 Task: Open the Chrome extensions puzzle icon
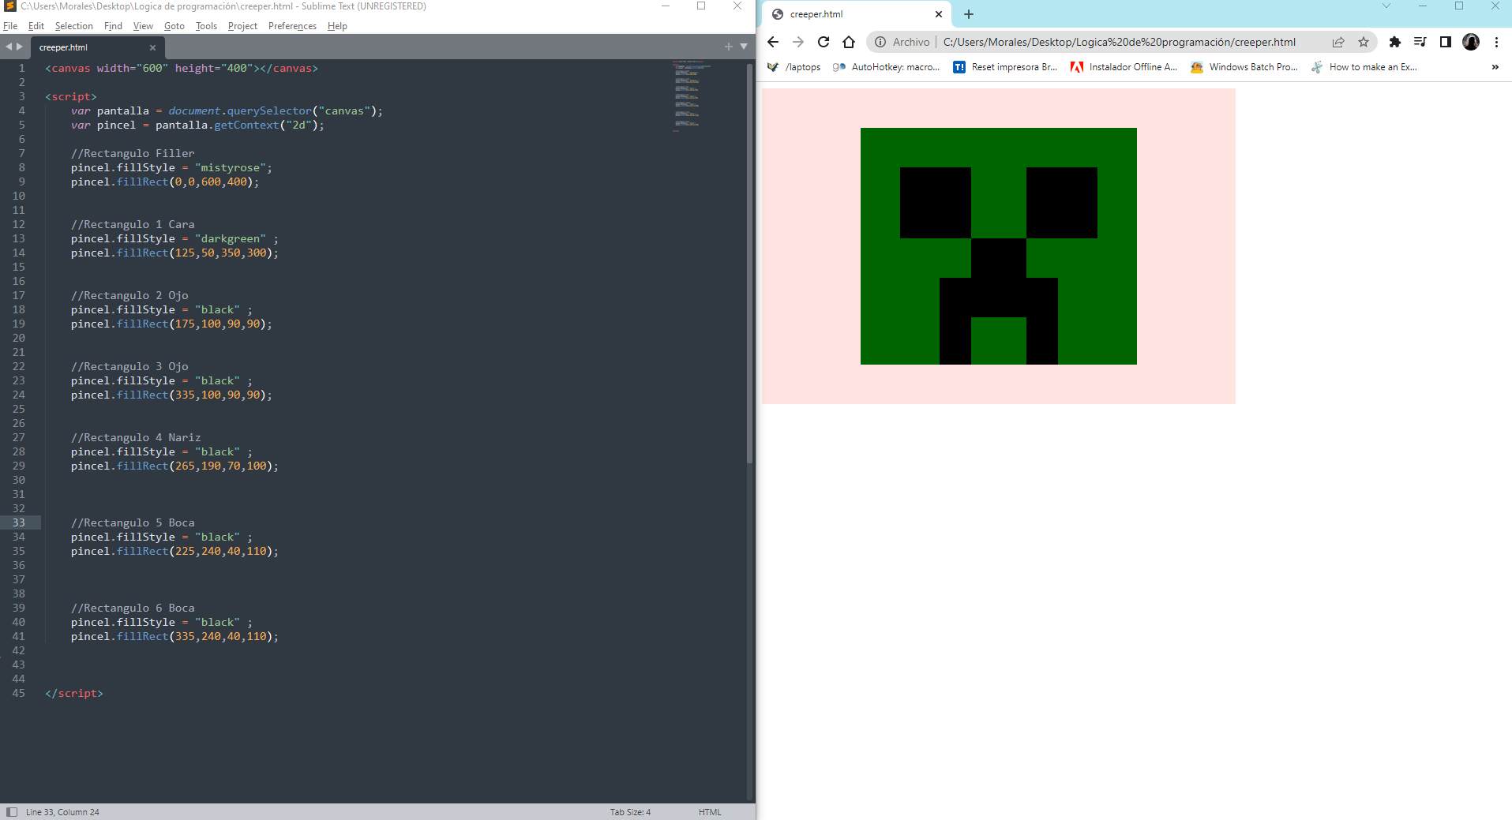click(1395, 42)
